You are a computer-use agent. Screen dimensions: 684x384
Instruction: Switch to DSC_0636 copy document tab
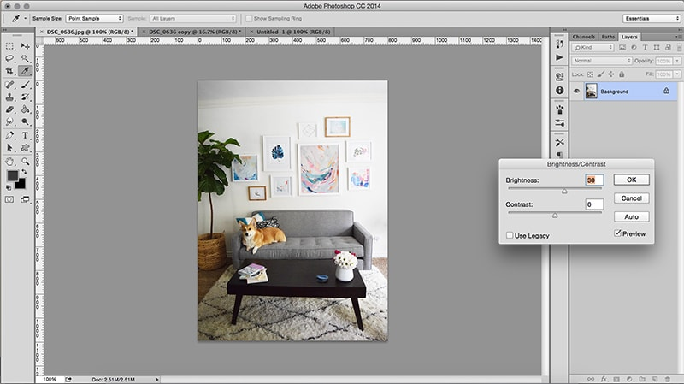pyautogui.click(x=193, y=32)
